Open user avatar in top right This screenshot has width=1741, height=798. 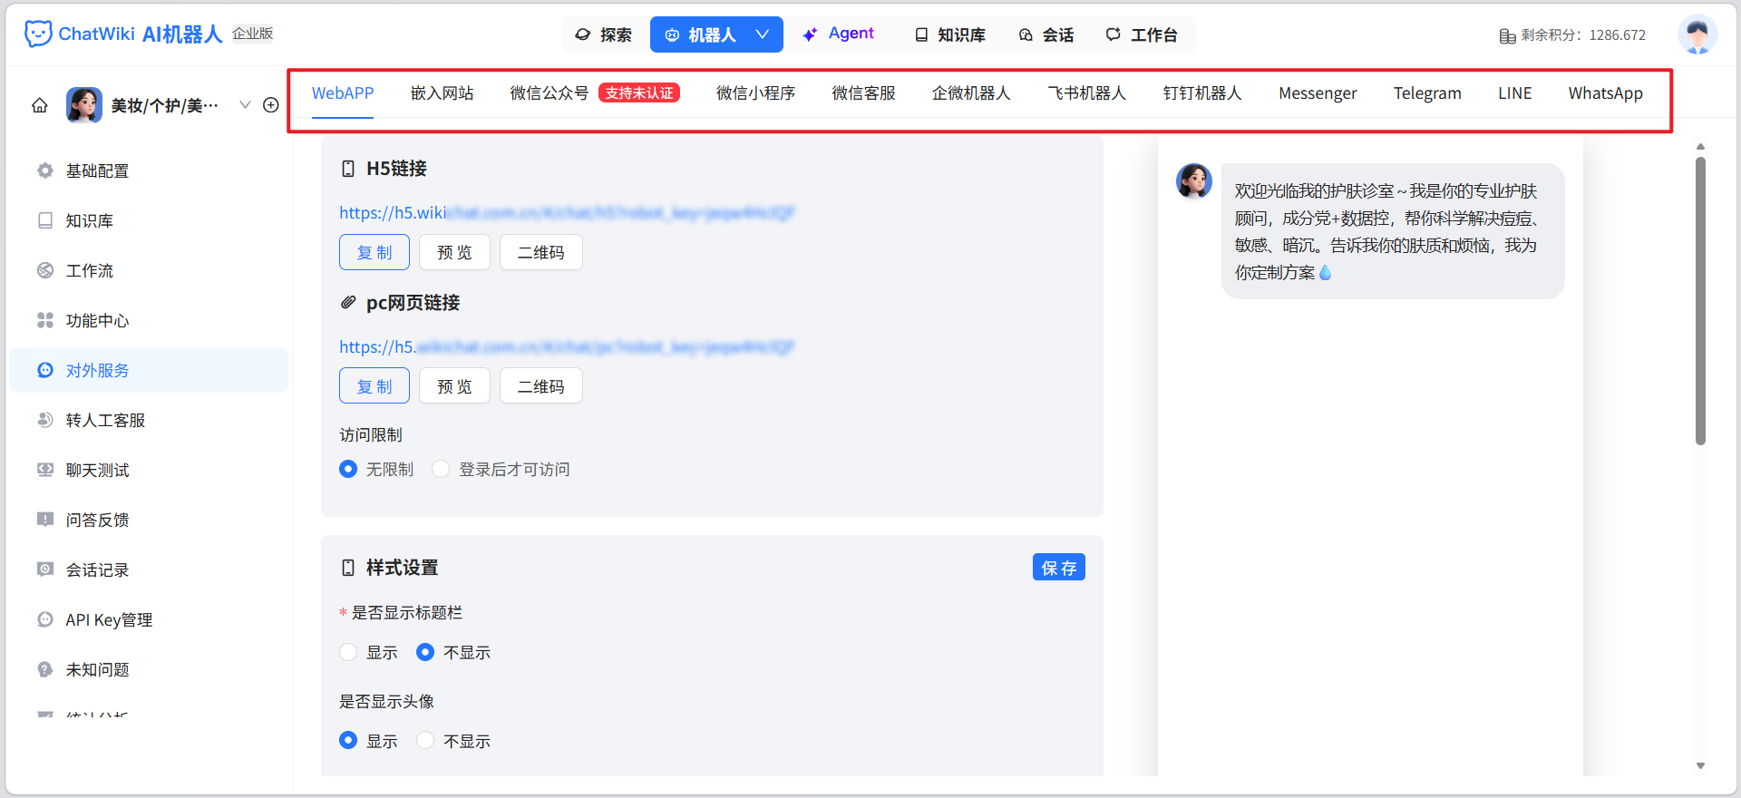tap(1697, 34)
